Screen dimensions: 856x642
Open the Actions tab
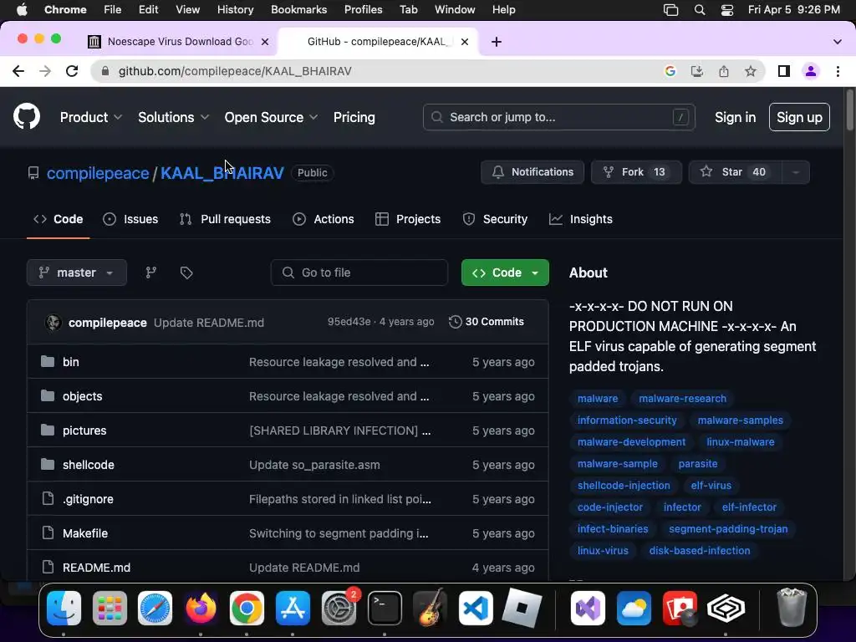point(324,219)
